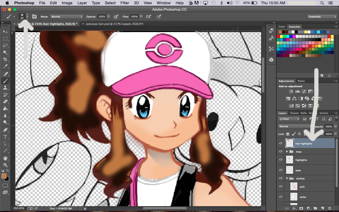
Task: Toggle visibility of the white layer
Action: point(281,197)
